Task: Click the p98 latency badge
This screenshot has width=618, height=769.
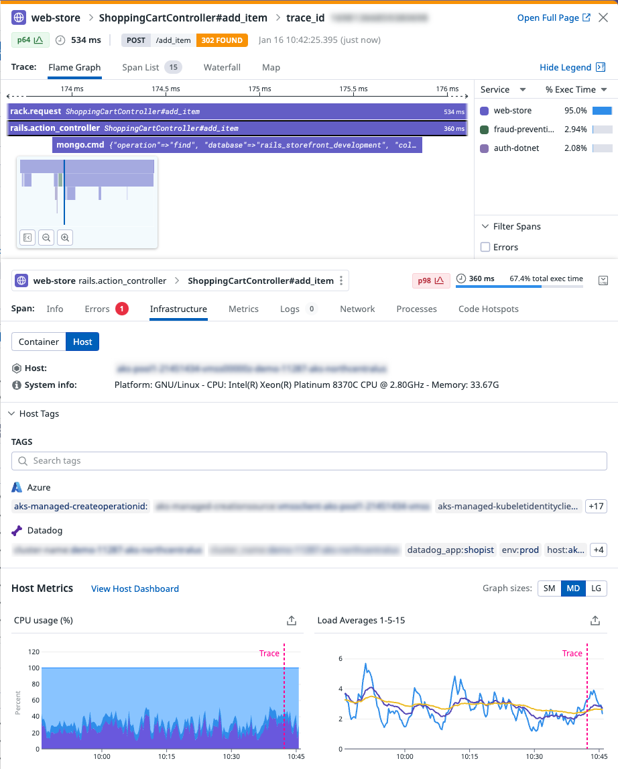Action: pos(431,280)
